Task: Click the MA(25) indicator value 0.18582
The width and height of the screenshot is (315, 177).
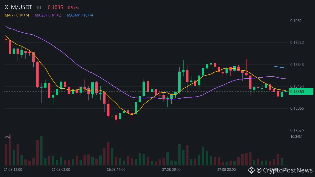Action: (x=48, y=15)
